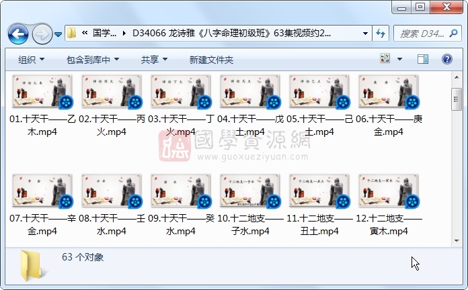This screenshot has height=290, width=468.
Task: Select the 国学... breadcrumb segment
Action: (104, 33)
